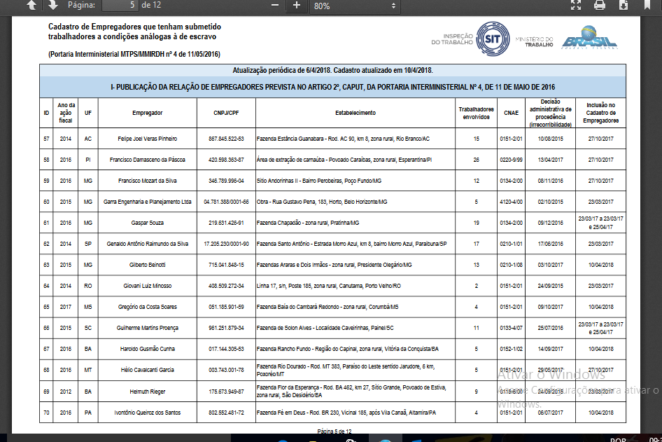Image resolution: width=662 pixels, height=442 pixels.
Task: Select CPF '219.631.426-91'
Action: pyautogui.click(x=226, y=223)
